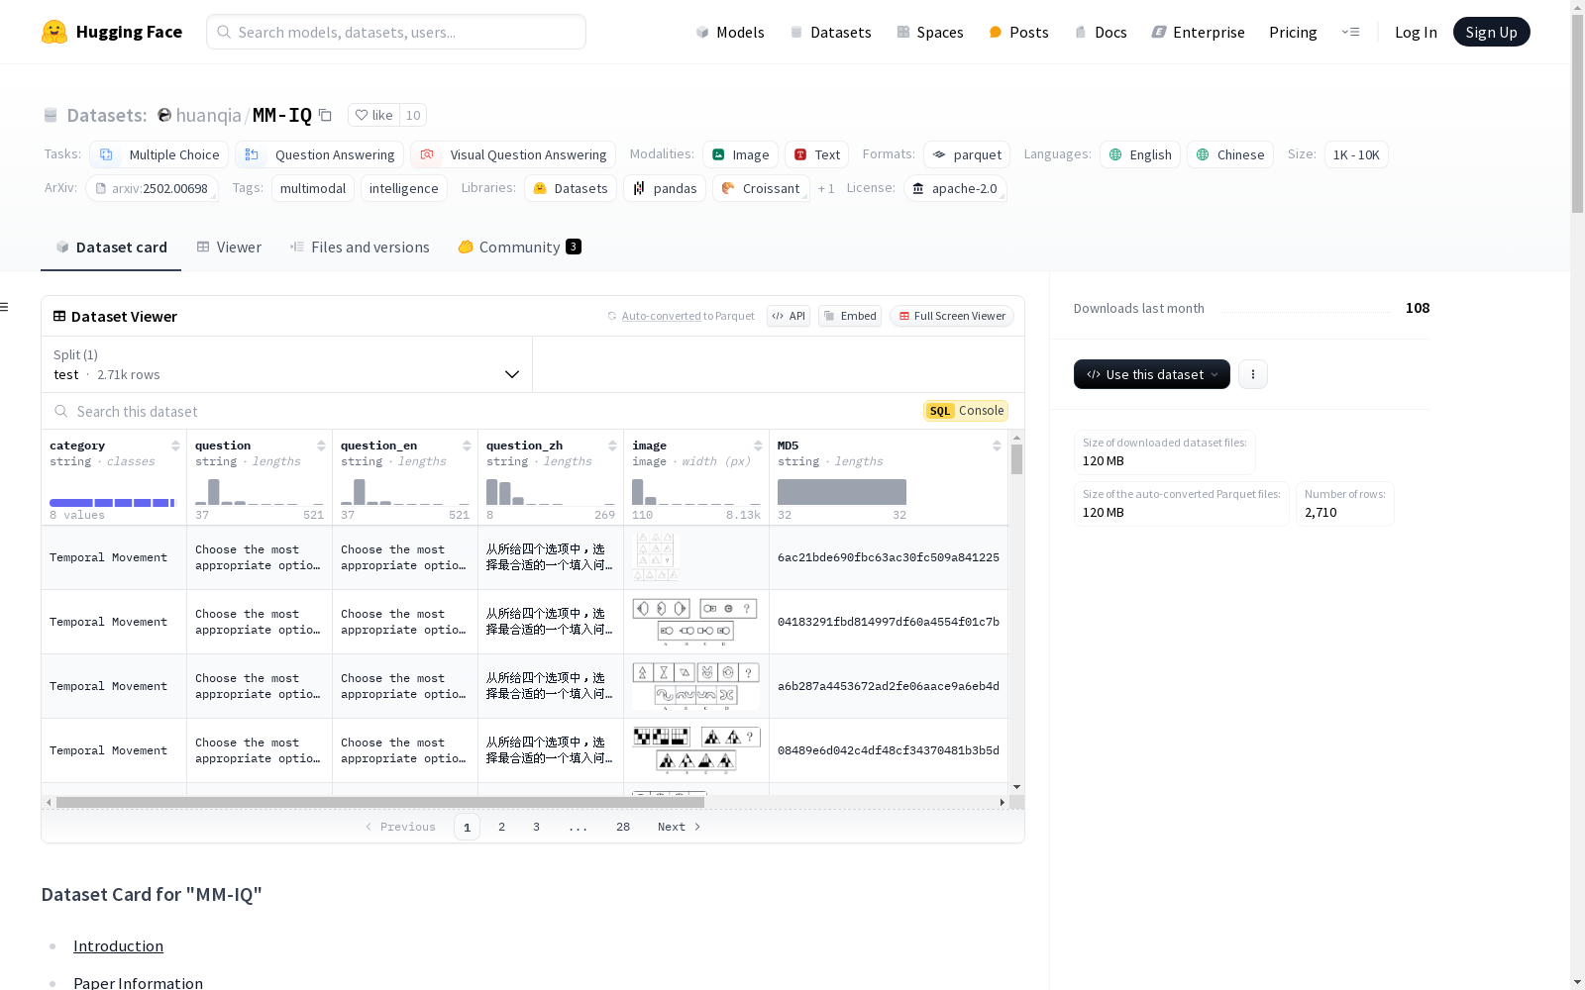Sort the question_zh column using sort icon

coord(612,445)
